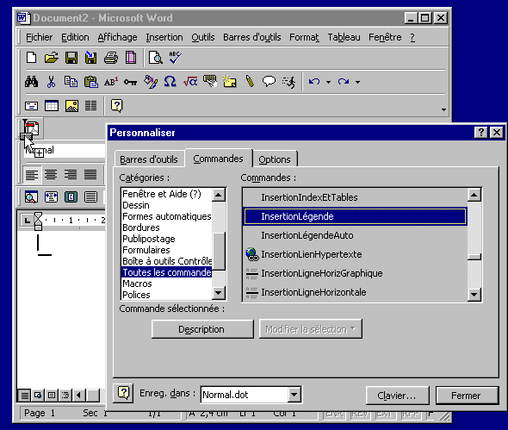Click the dialog title bar ? button
The width and height of the screenshot is (508, 430).
pos(480,133)
